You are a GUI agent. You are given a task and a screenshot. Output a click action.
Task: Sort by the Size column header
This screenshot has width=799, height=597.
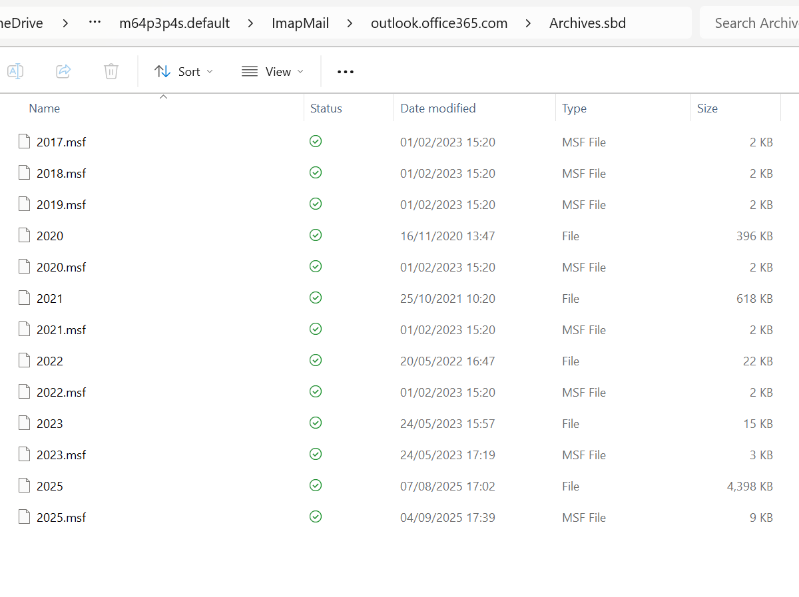tap(707, 108)
